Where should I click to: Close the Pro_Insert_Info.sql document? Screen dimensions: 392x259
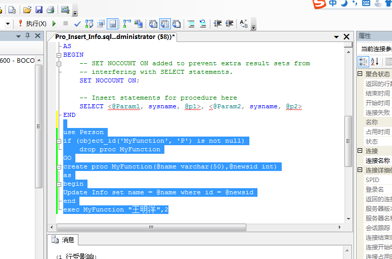click(x=346, y=37)
